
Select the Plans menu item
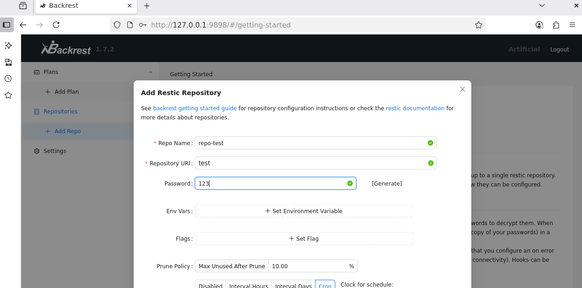click(90, 72)
